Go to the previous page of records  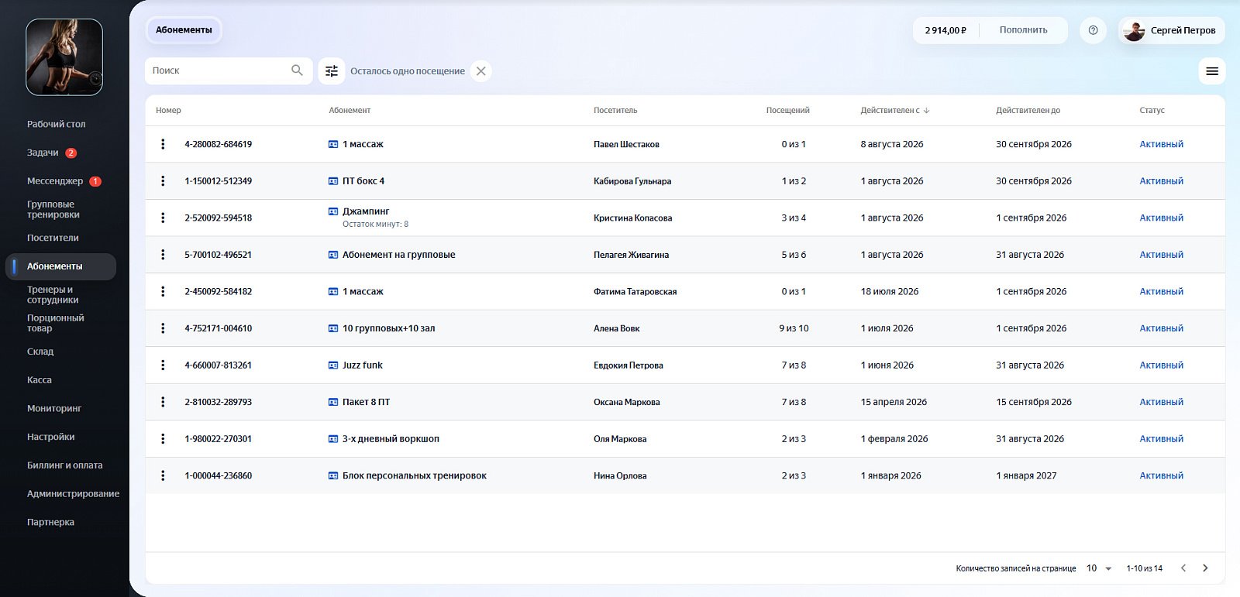point(1183,568)
